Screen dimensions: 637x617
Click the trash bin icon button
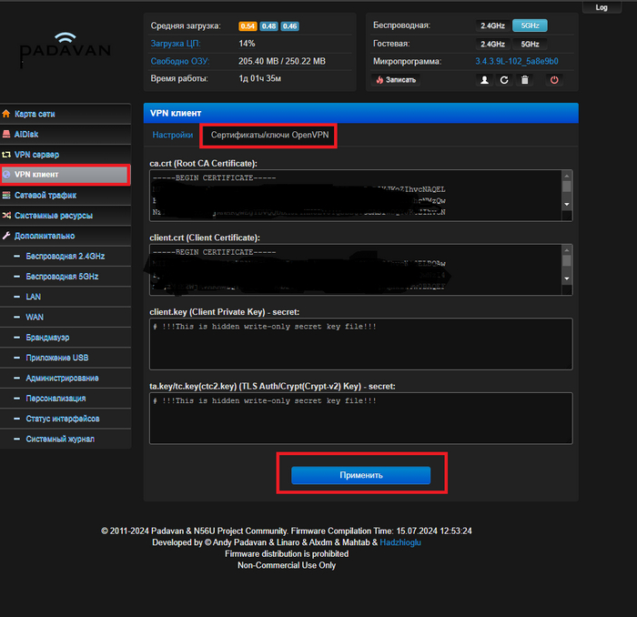pyautogui.click(x=525, y=80)
